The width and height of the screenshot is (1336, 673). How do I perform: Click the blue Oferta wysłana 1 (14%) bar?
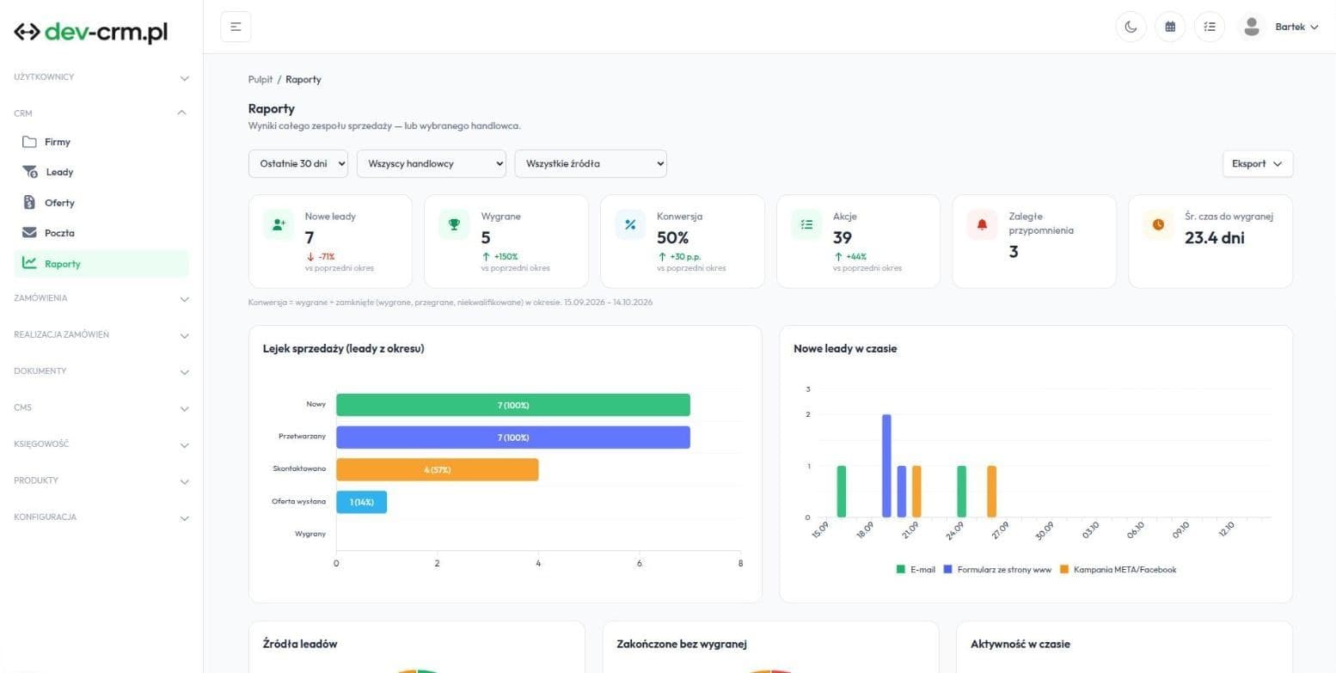[361, 502]
